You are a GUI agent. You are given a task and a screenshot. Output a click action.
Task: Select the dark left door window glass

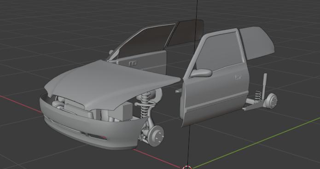(146, 41)
